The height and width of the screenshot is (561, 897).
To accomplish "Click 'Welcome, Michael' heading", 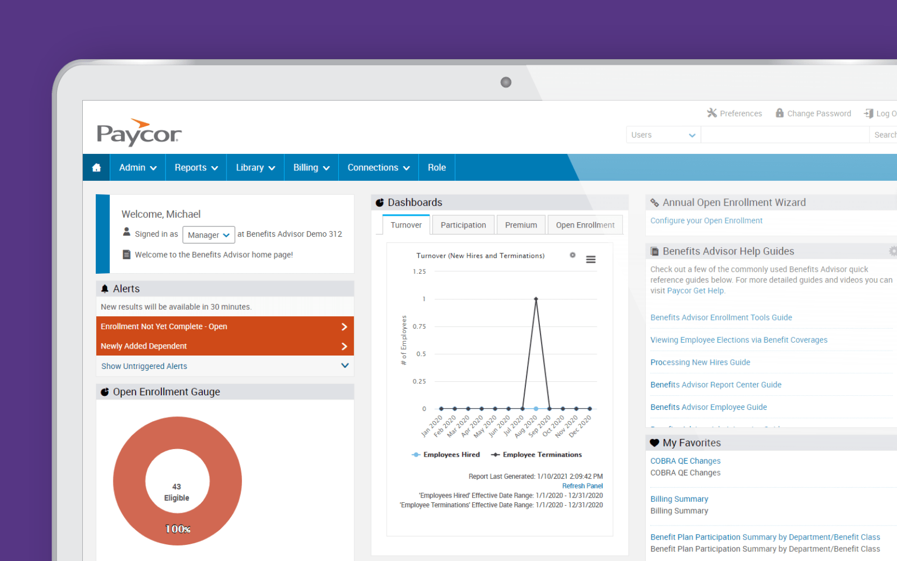I will tap(161, 214).
